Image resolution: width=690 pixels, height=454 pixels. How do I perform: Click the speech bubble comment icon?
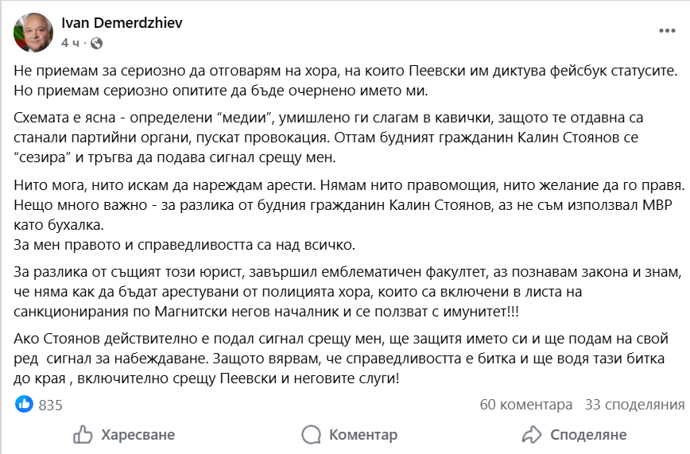pos(312,435)
